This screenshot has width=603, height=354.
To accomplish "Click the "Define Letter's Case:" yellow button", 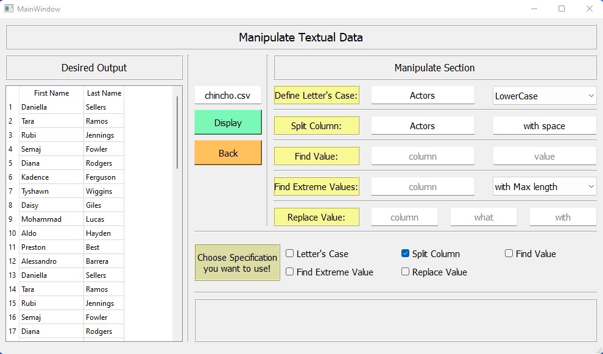I will pyautogui.click(x=316, y=95).
